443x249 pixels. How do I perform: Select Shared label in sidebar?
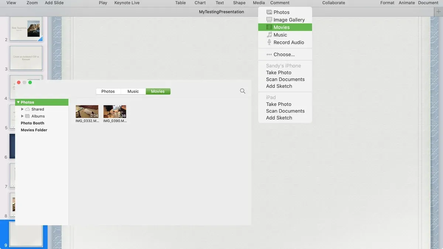[38, 109]
